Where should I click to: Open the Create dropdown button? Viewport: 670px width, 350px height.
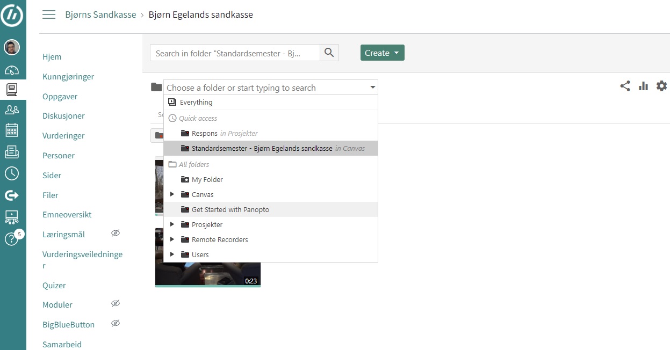pos(382,53)
